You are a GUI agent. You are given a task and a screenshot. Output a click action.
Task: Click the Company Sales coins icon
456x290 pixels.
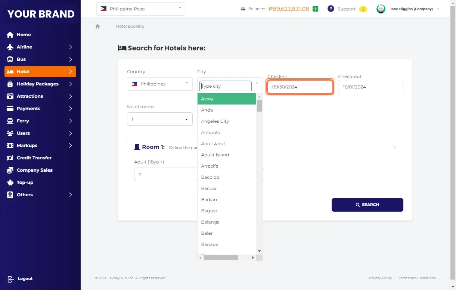tap(10, 170)
